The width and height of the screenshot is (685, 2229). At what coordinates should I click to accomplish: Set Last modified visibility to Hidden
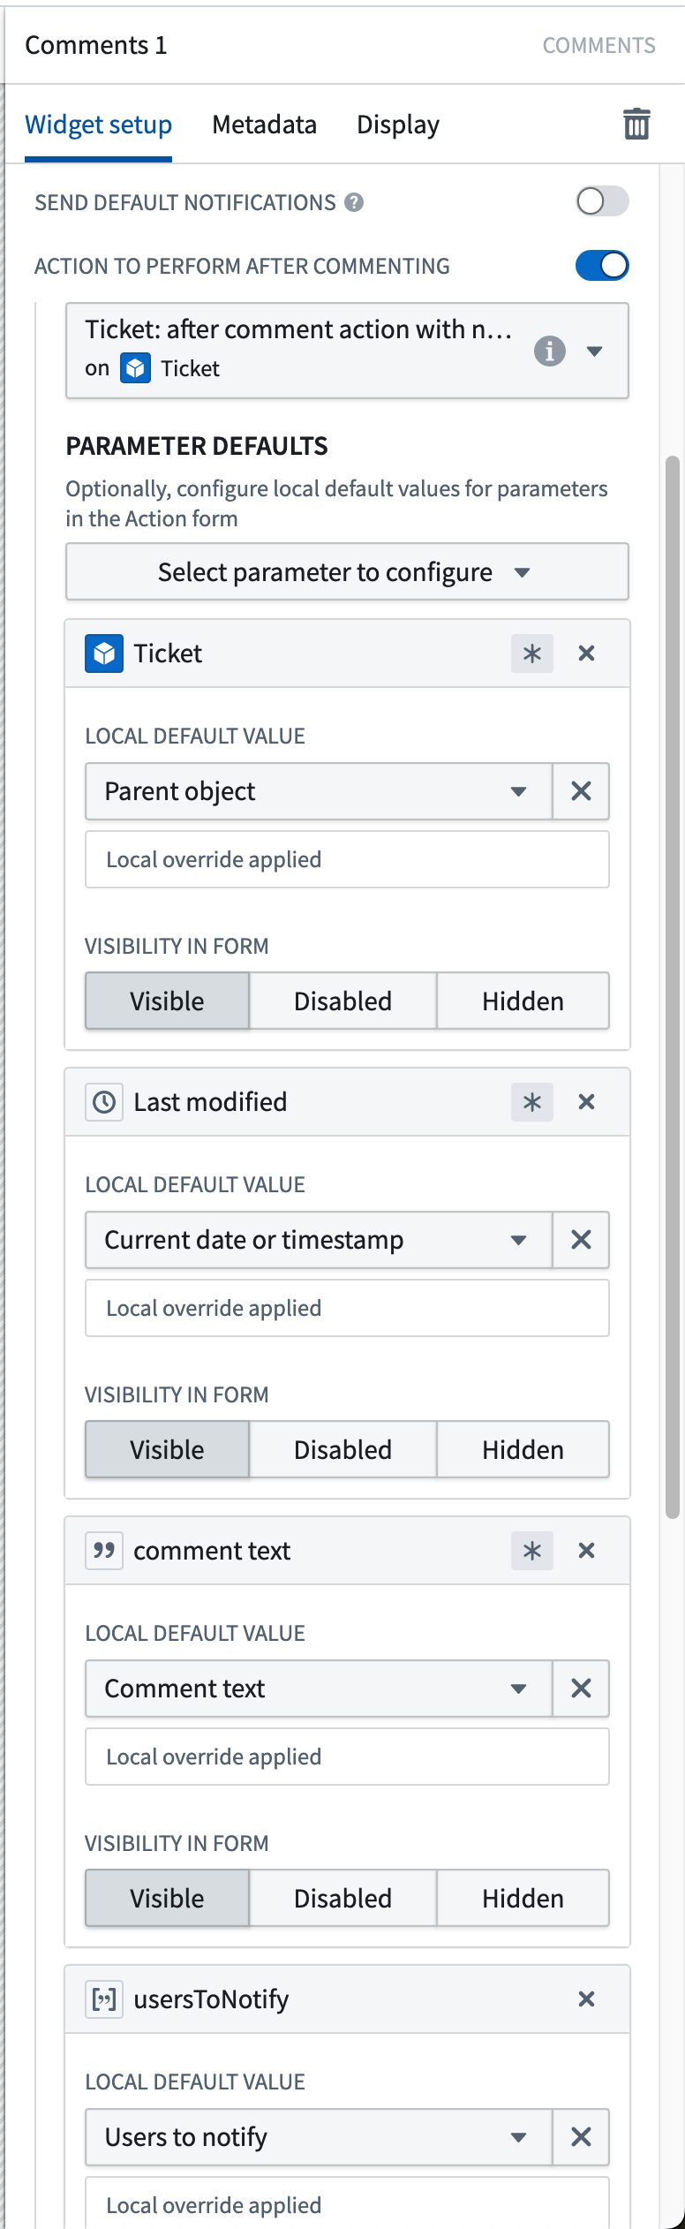(523, 1450)
